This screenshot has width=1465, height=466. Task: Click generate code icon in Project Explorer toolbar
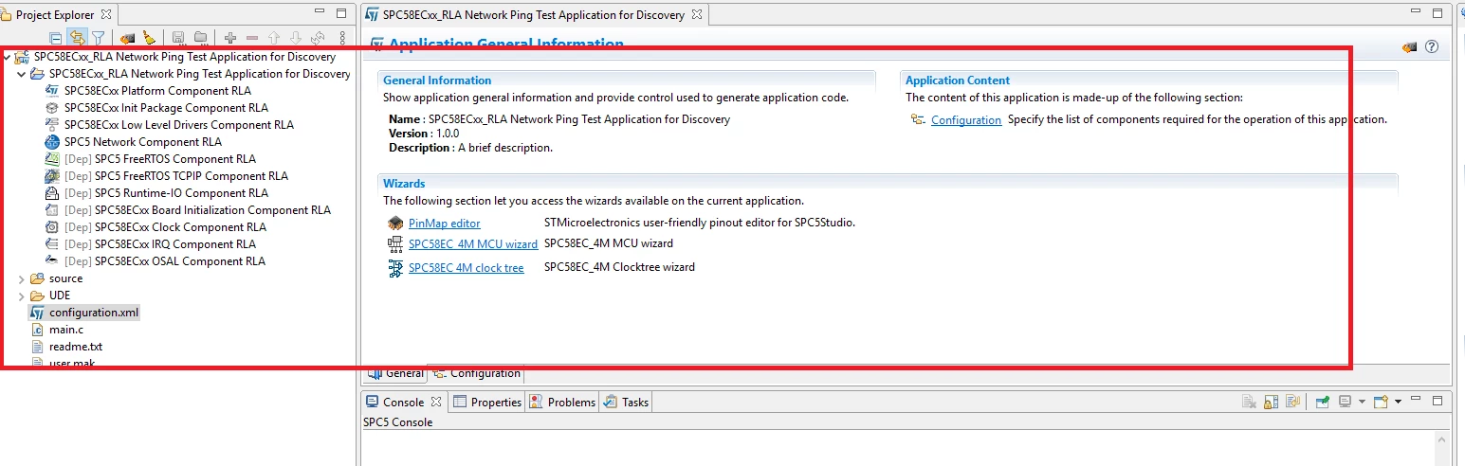click(128, 38)
